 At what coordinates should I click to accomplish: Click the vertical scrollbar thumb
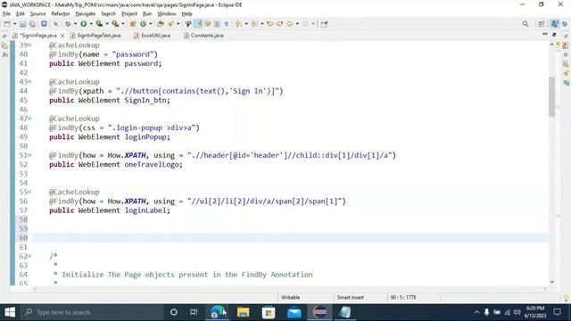point(552,97)
